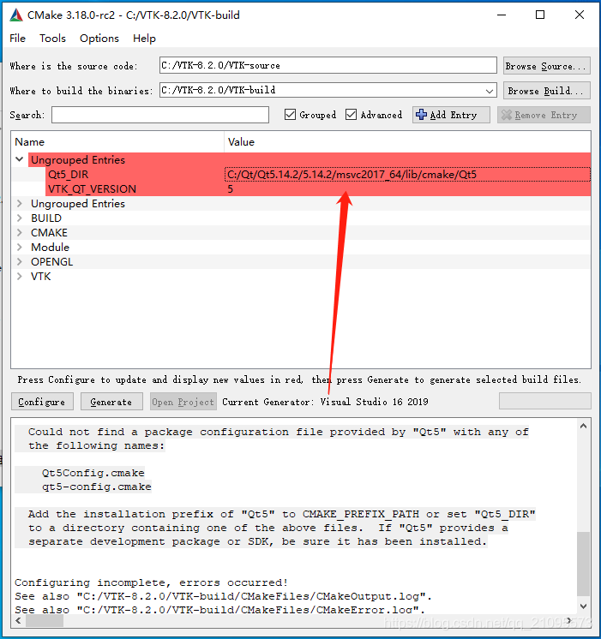Image resolution: width=601 pixels, height=639 pixels.
Task: Click the Generate button
Action: pos(111,402)
